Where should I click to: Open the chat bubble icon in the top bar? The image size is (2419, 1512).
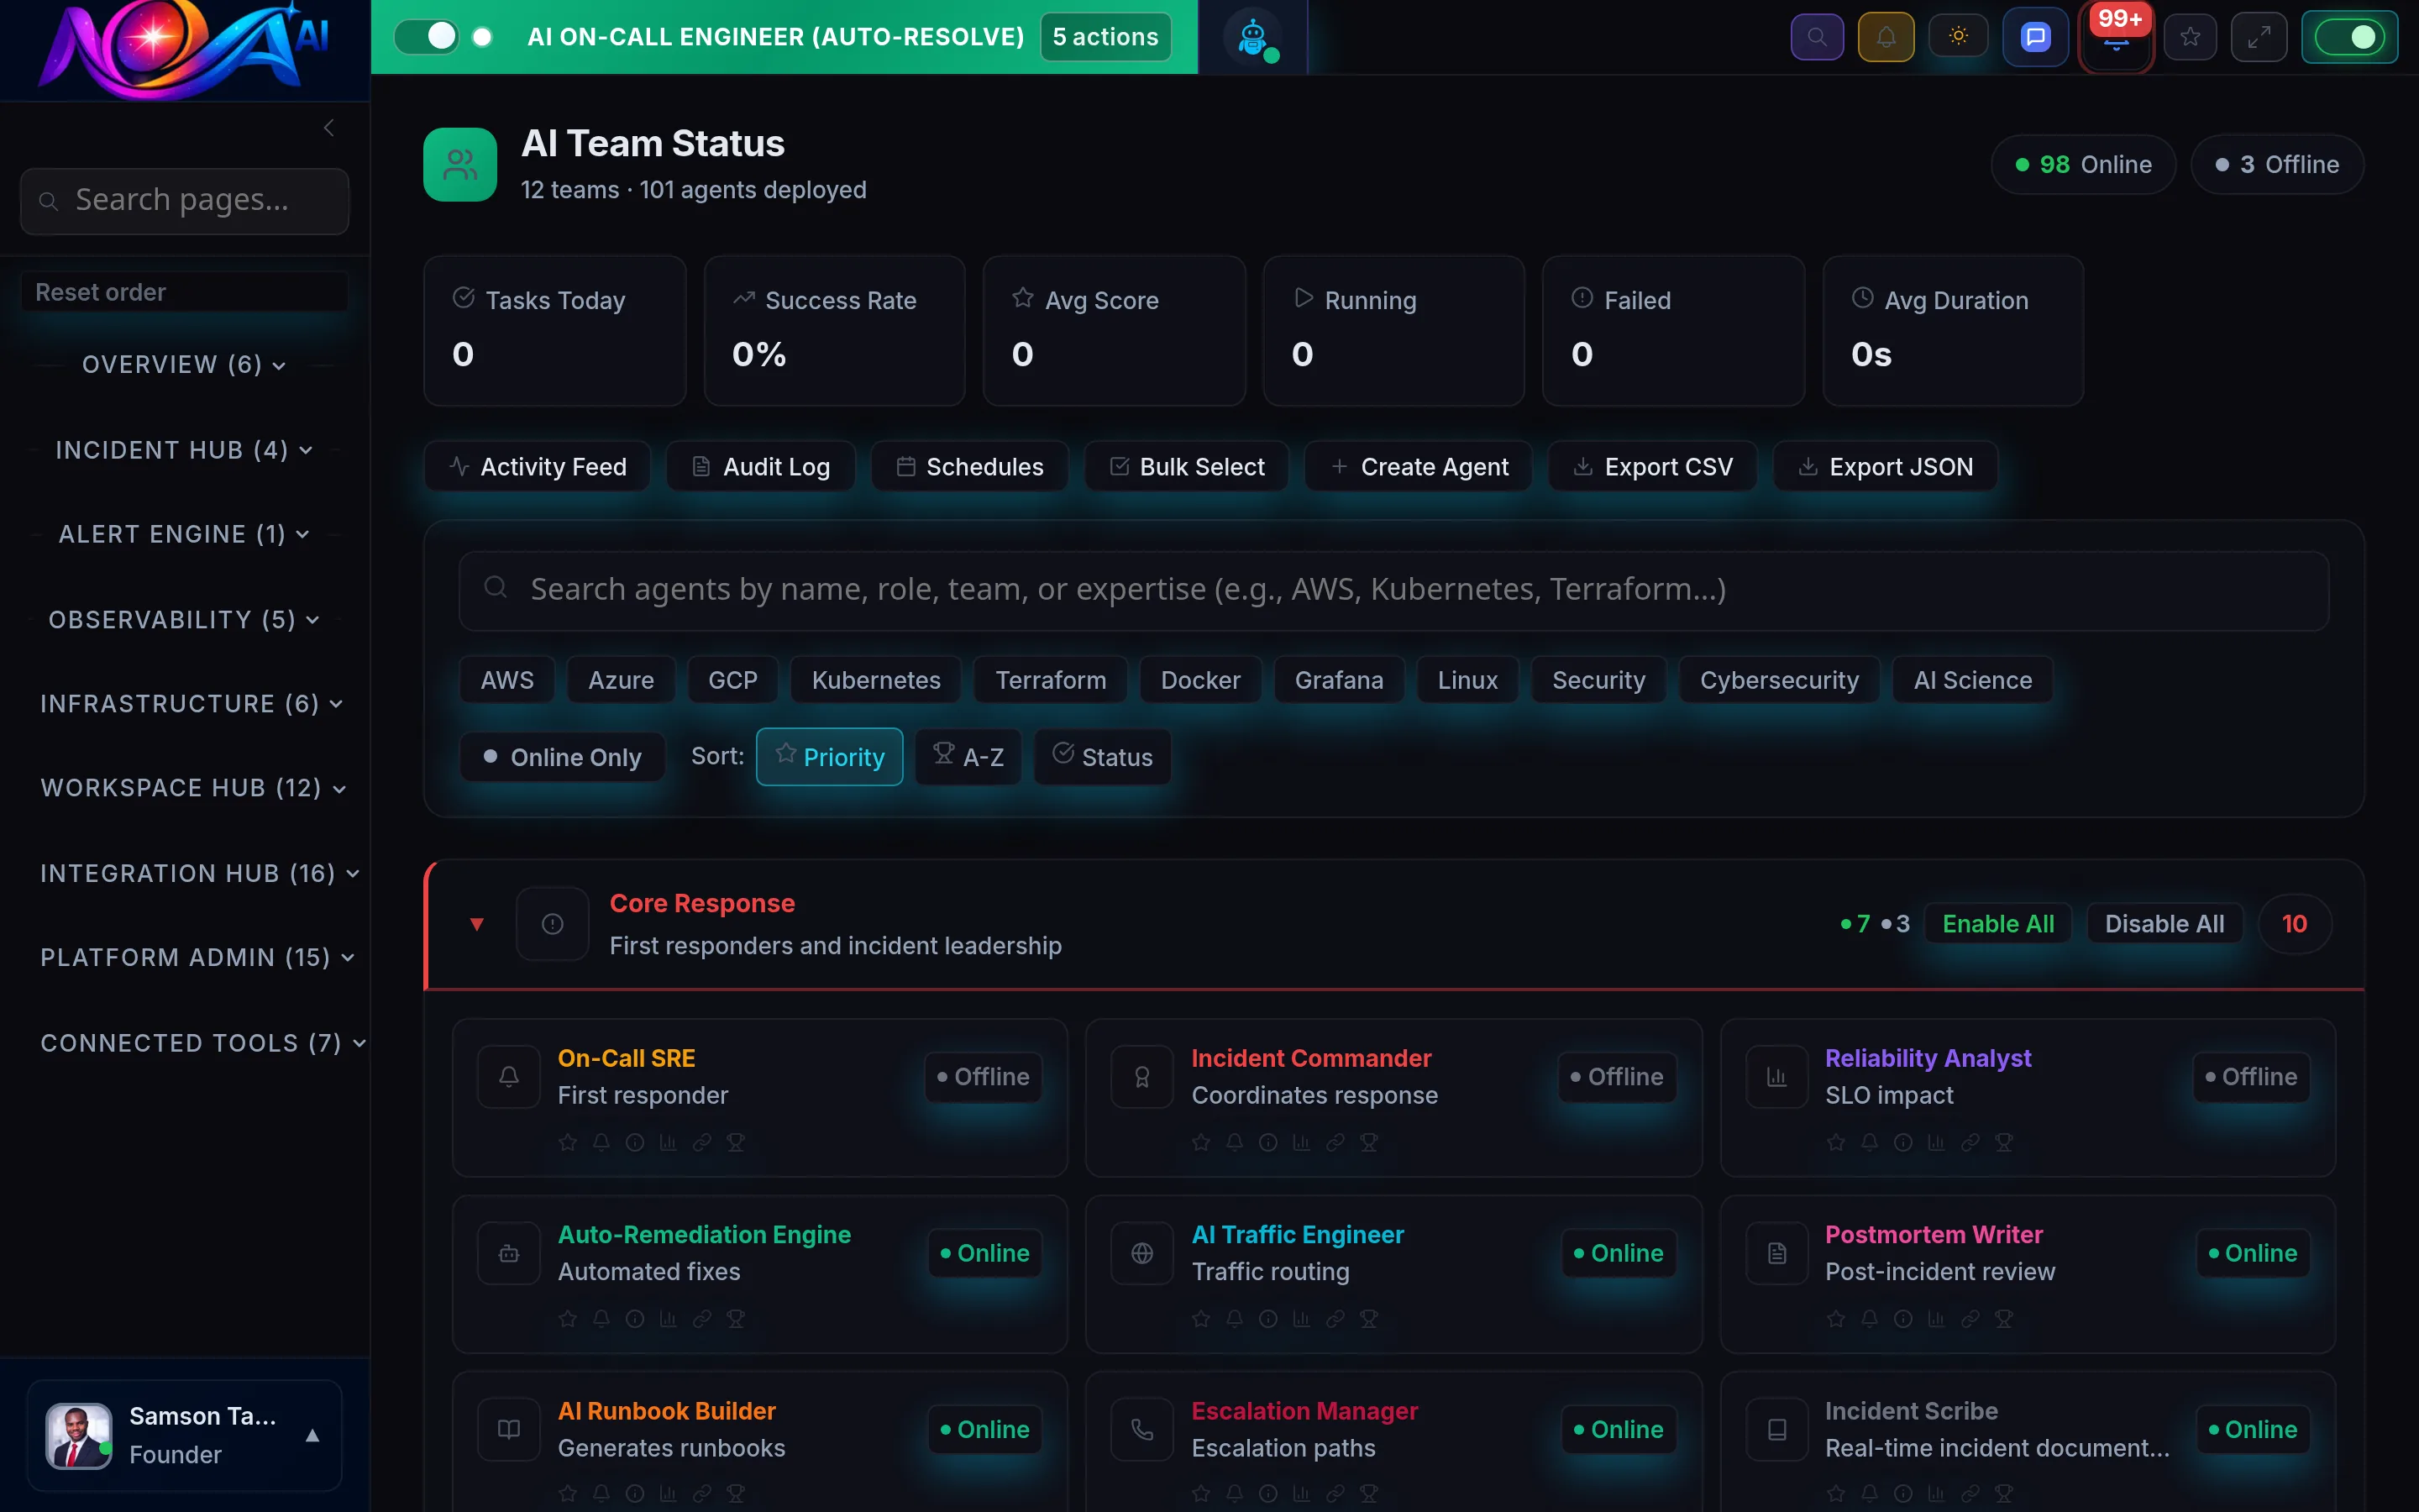point(2035,36)
